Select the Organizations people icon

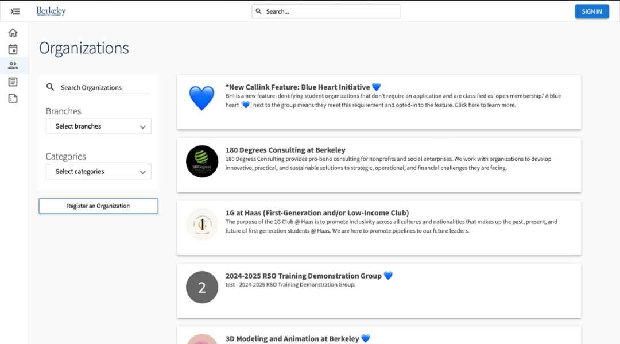click(13, 65)
